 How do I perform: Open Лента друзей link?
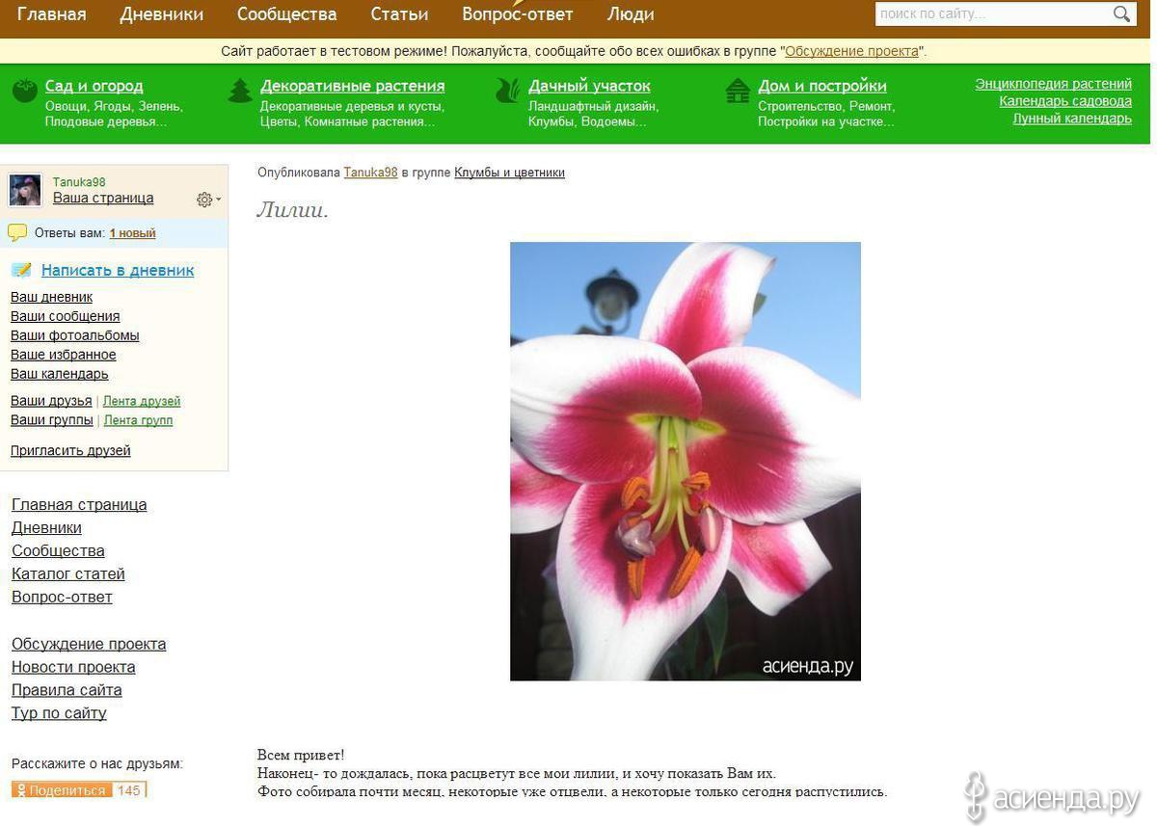tap(142, 401)
